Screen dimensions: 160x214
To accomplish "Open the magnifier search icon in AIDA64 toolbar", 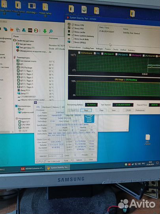I will (51, 31).
